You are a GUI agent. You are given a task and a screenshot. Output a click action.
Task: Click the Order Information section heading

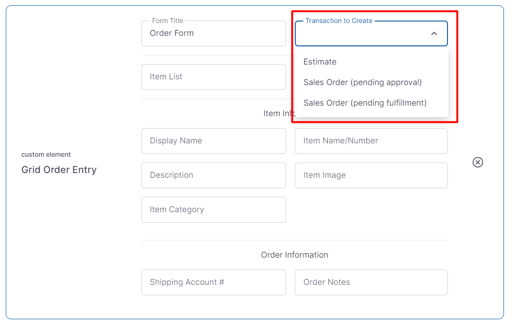(294, 255)
